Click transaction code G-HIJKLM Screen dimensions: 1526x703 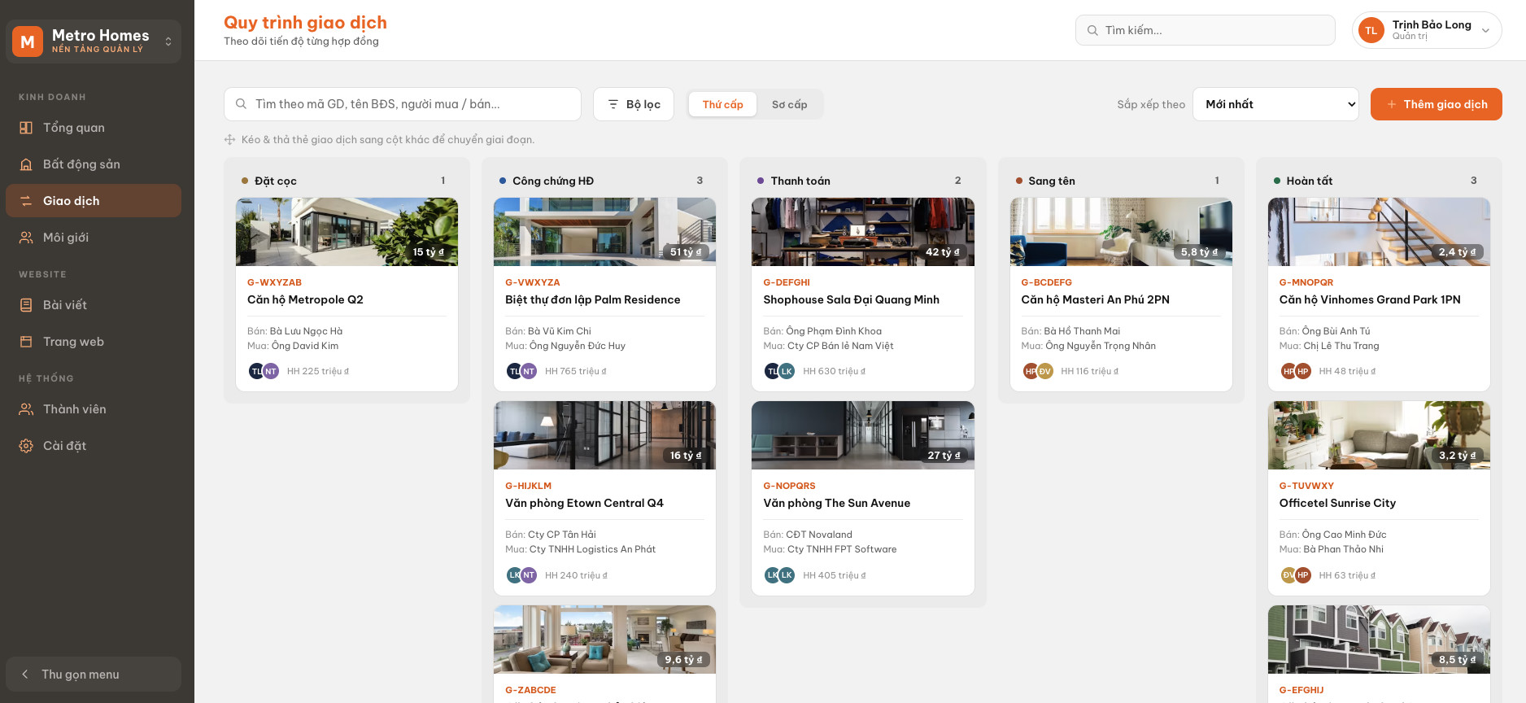(528, 486)
